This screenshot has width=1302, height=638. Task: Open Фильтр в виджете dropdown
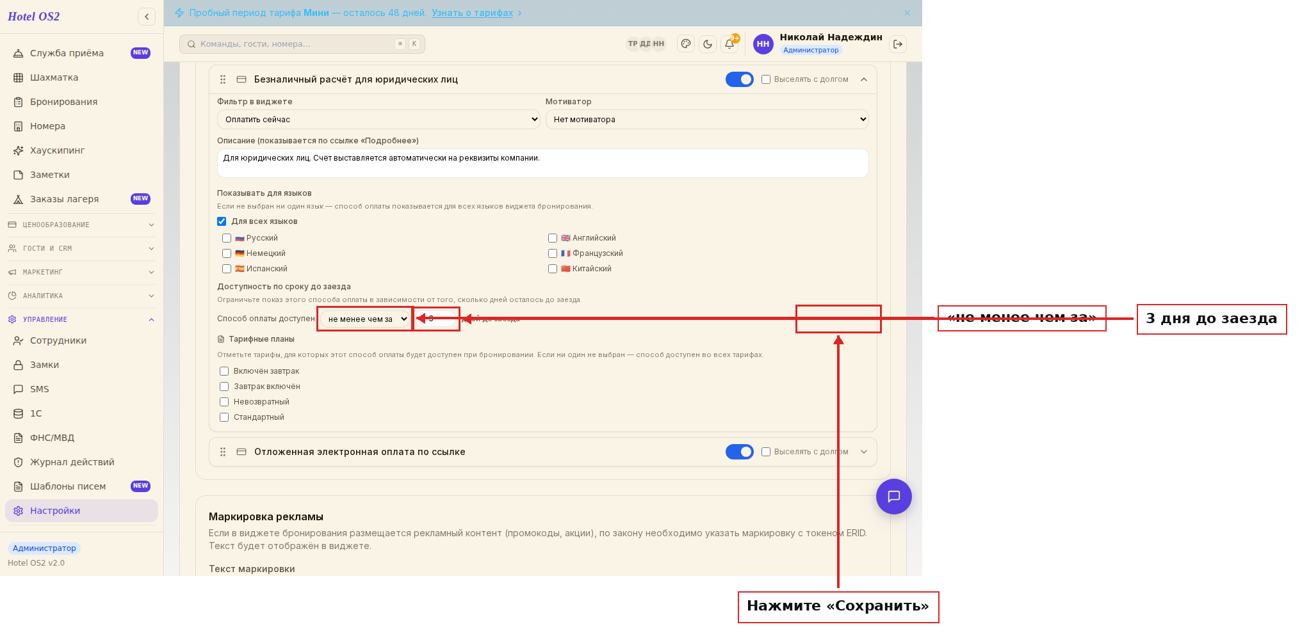378,120
